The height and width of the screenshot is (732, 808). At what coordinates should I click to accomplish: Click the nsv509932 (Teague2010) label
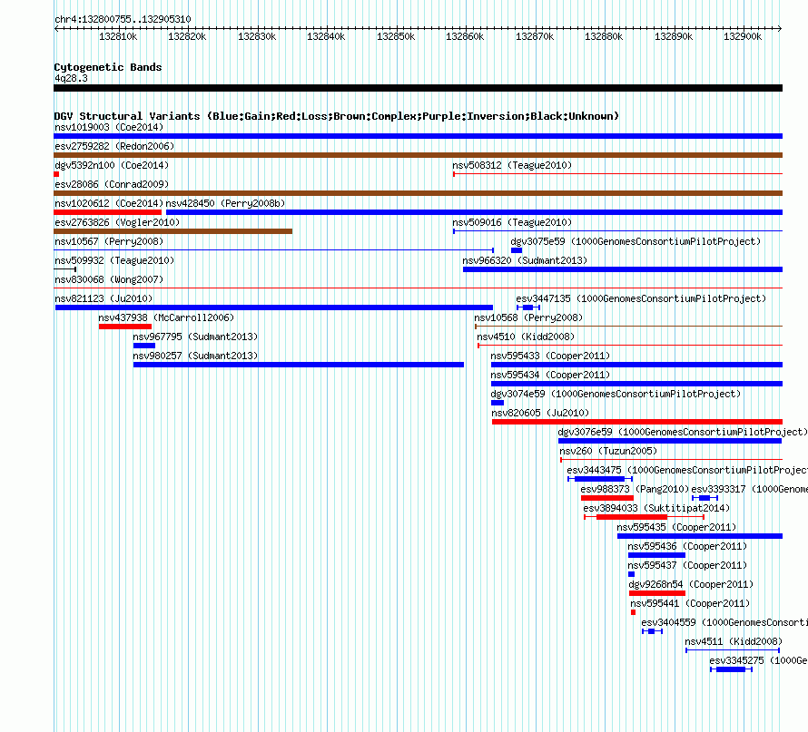pyautogui.click(x=114, y=260)
